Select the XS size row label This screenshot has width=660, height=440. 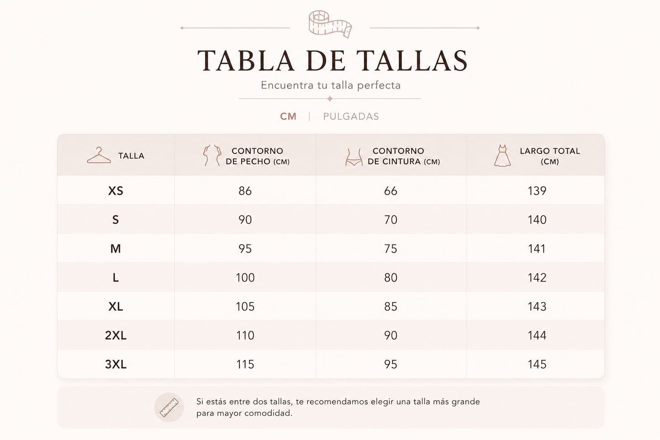(x=116, y=191)
